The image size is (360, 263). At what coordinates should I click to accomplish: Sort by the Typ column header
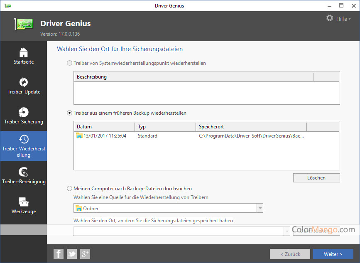(165, 127)
